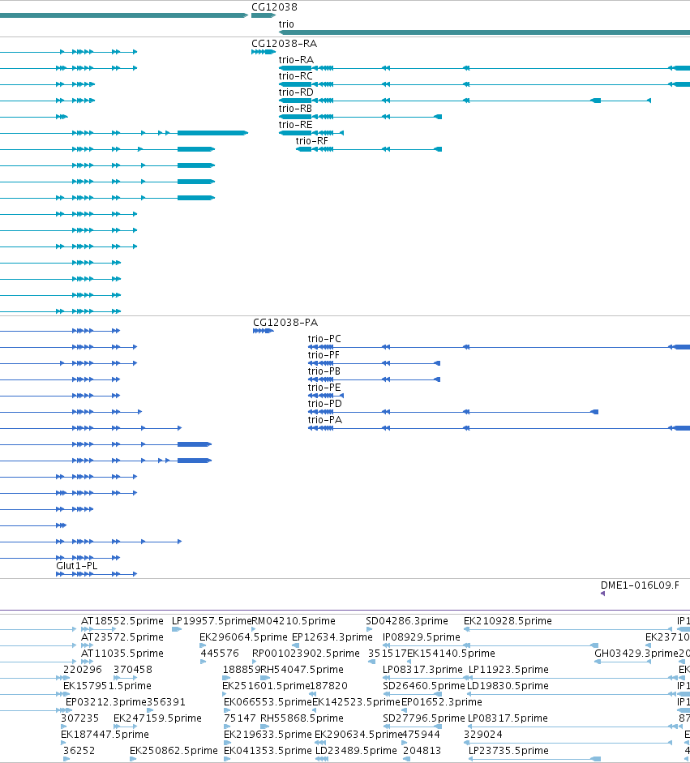690x763 pixels.
Task: Click the SD04286.3prime EST label
Action: click(x=407, y=621)
